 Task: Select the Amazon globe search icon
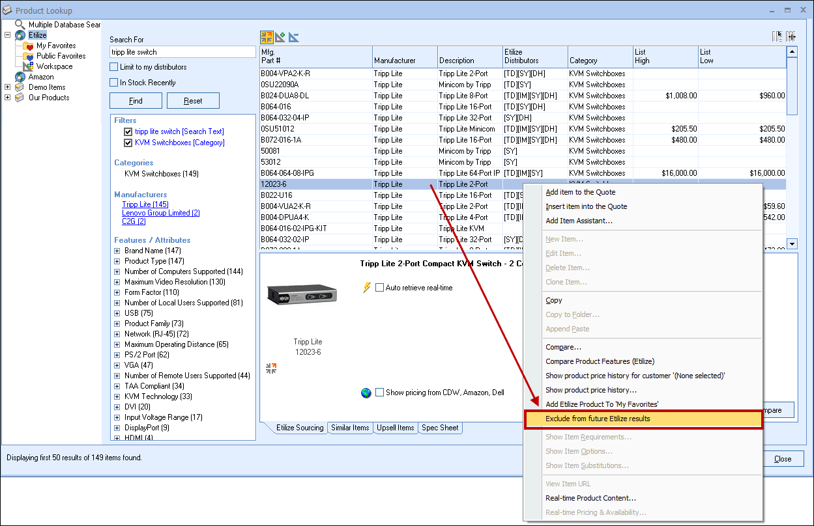click(x=20, y=77)
